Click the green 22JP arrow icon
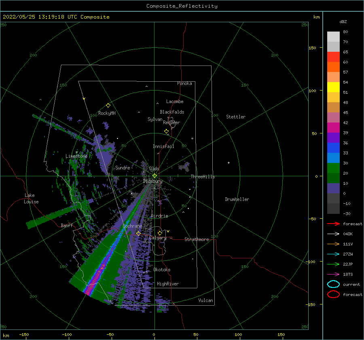364x340 pixels. pyautogui.click(x=333, y=264)
